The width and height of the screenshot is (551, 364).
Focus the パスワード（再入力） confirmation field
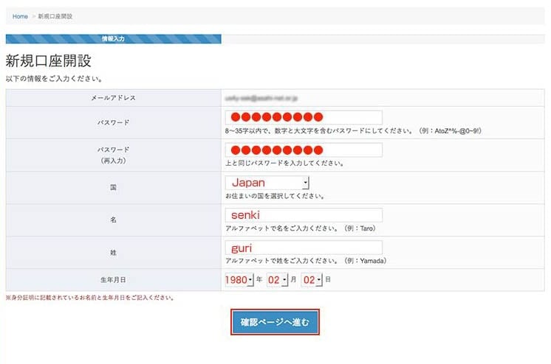tap(304, 150)
